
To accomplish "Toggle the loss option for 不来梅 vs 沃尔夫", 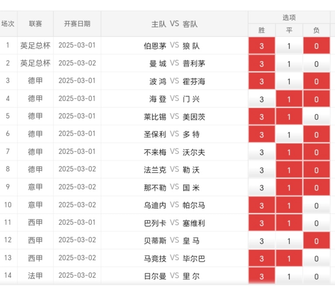I will [316, 152].
